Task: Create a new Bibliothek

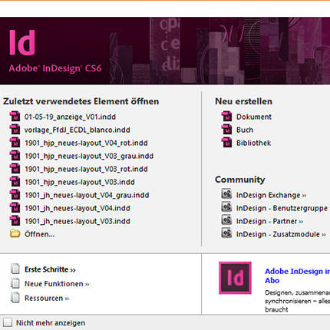Action: tap(253, 143)
